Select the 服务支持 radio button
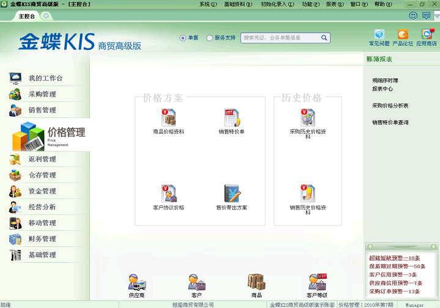Viewport: 440px width, 308px height. [x=210, y=38]
